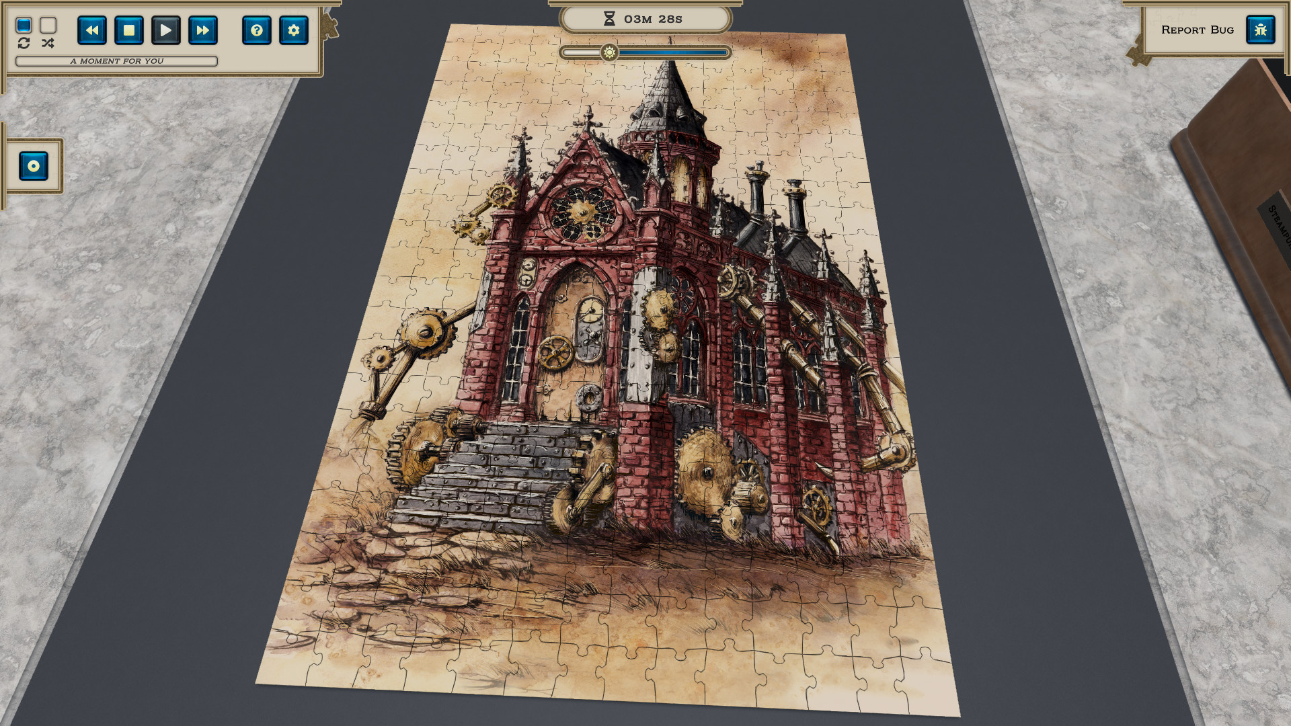Open help via the question mark icon
1291x726 pixels.
coord(257,30)
